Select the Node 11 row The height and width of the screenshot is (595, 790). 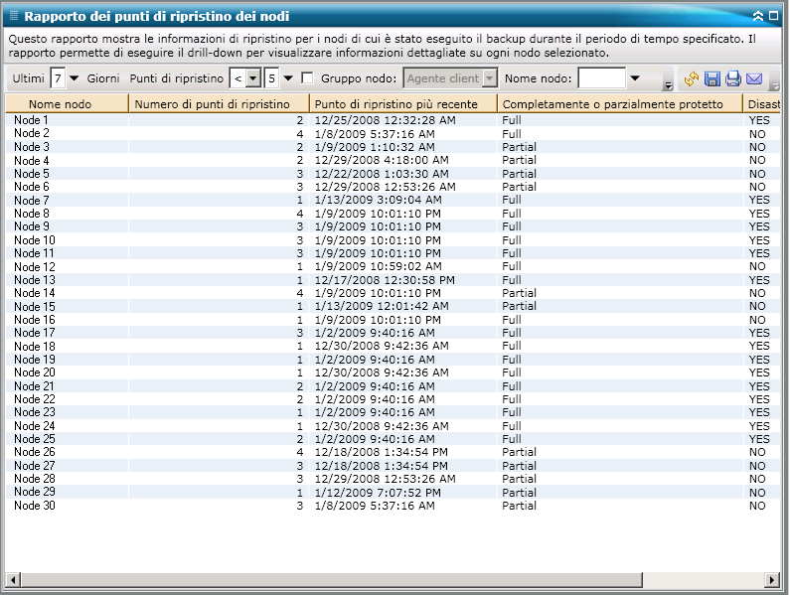click(393, 253)
